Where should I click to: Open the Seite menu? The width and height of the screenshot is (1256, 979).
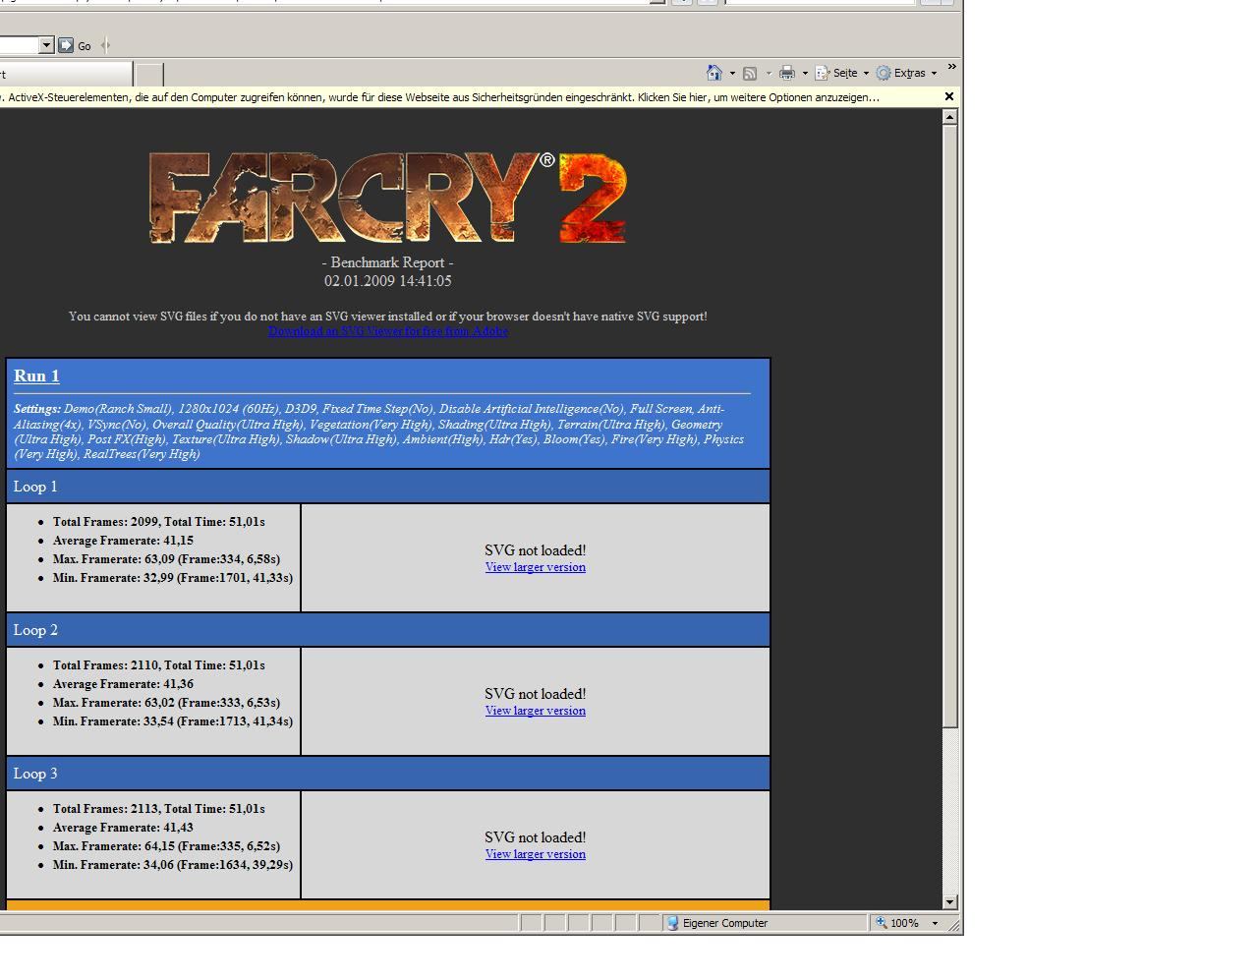[x=842, y=73]
